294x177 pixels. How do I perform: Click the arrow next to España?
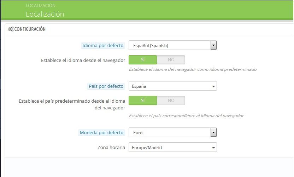(x=213, y=86)
